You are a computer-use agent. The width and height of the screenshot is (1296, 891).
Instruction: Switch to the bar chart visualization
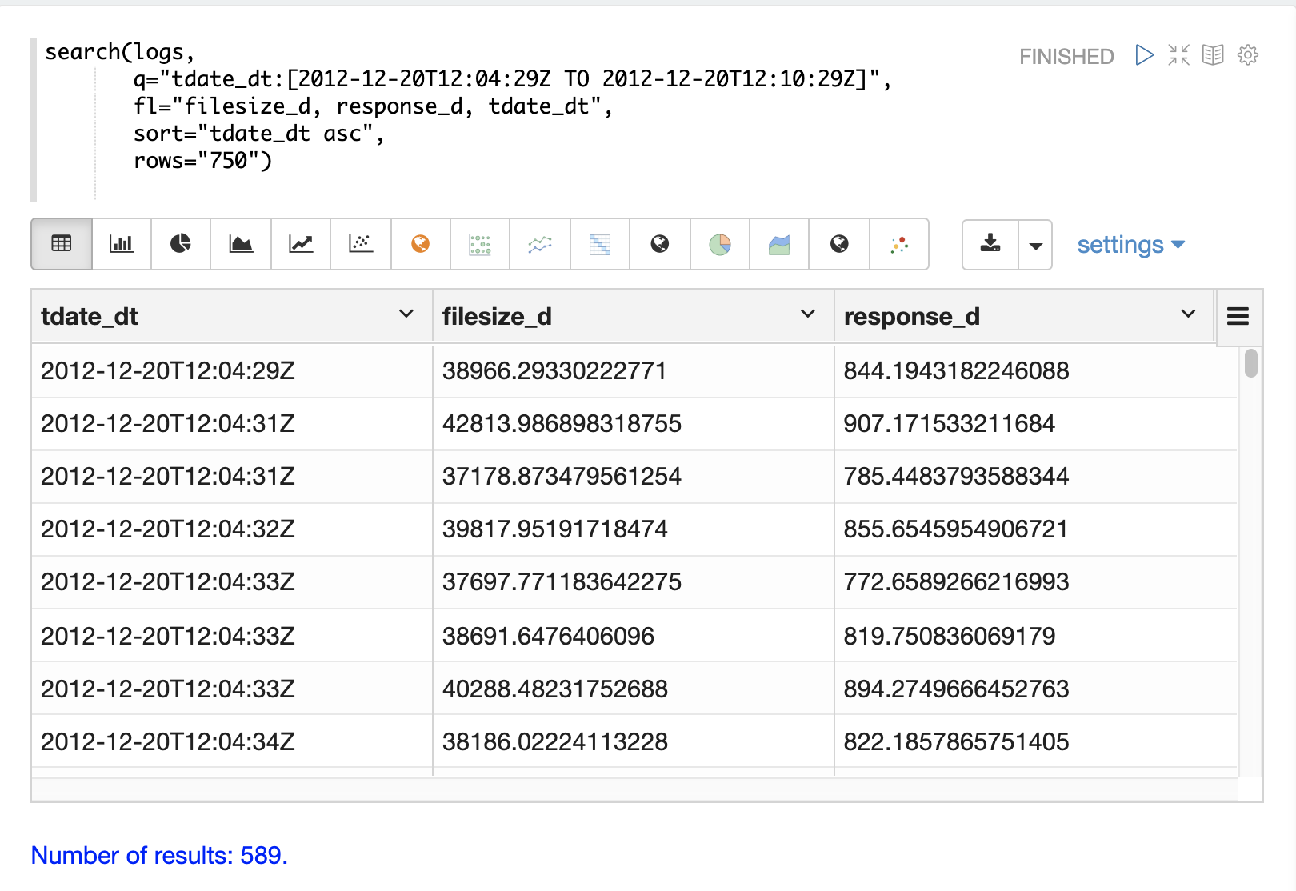tap(121, 244)
